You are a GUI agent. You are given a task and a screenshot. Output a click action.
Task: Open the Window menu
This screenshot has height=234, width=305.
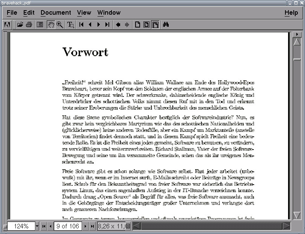[109, 13]
